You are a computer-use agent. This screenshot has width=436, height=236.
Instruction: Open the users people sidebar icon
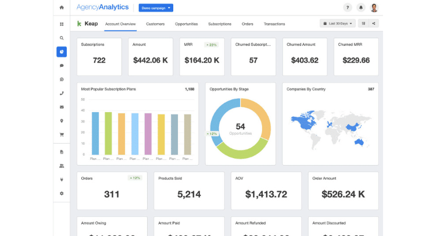click(62, 166)
